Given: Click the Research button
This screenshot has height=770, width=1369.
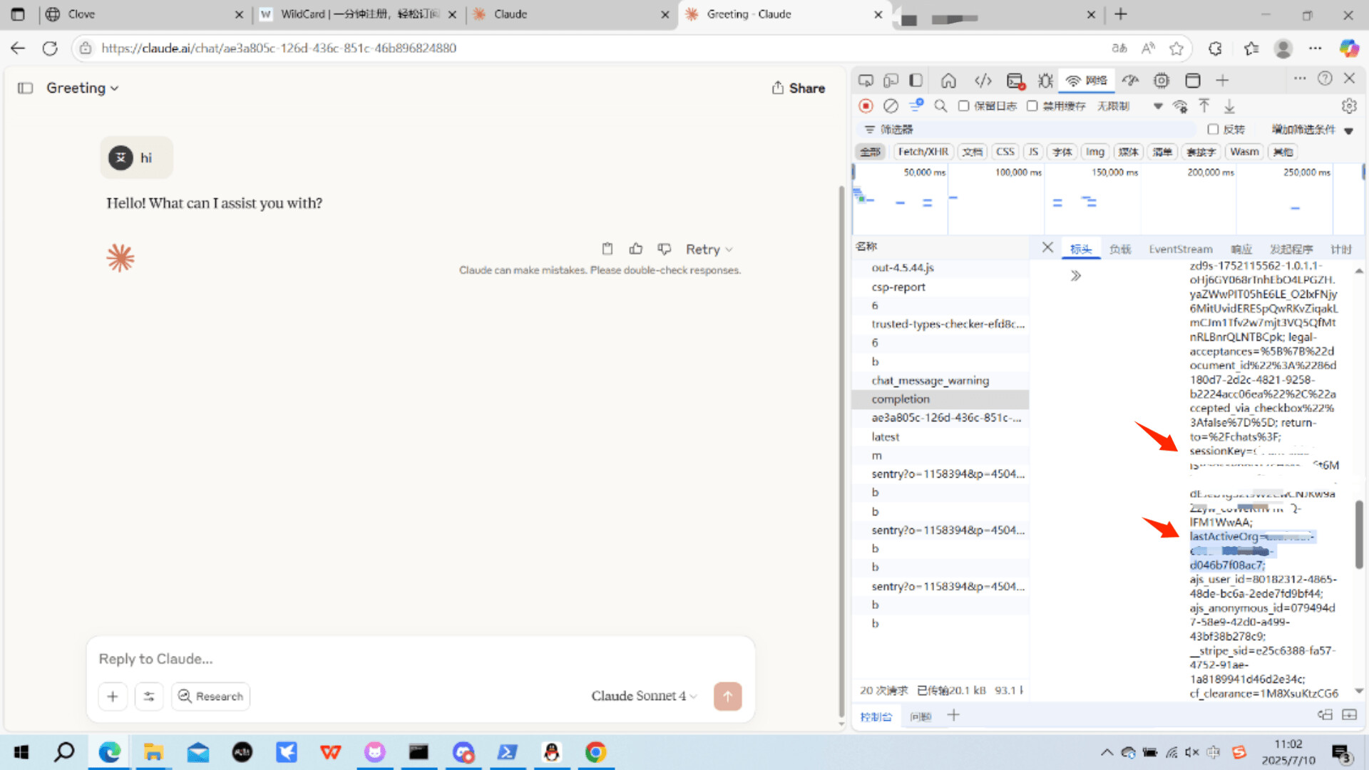Looking at the screenshot, I should tap(210, 697).
